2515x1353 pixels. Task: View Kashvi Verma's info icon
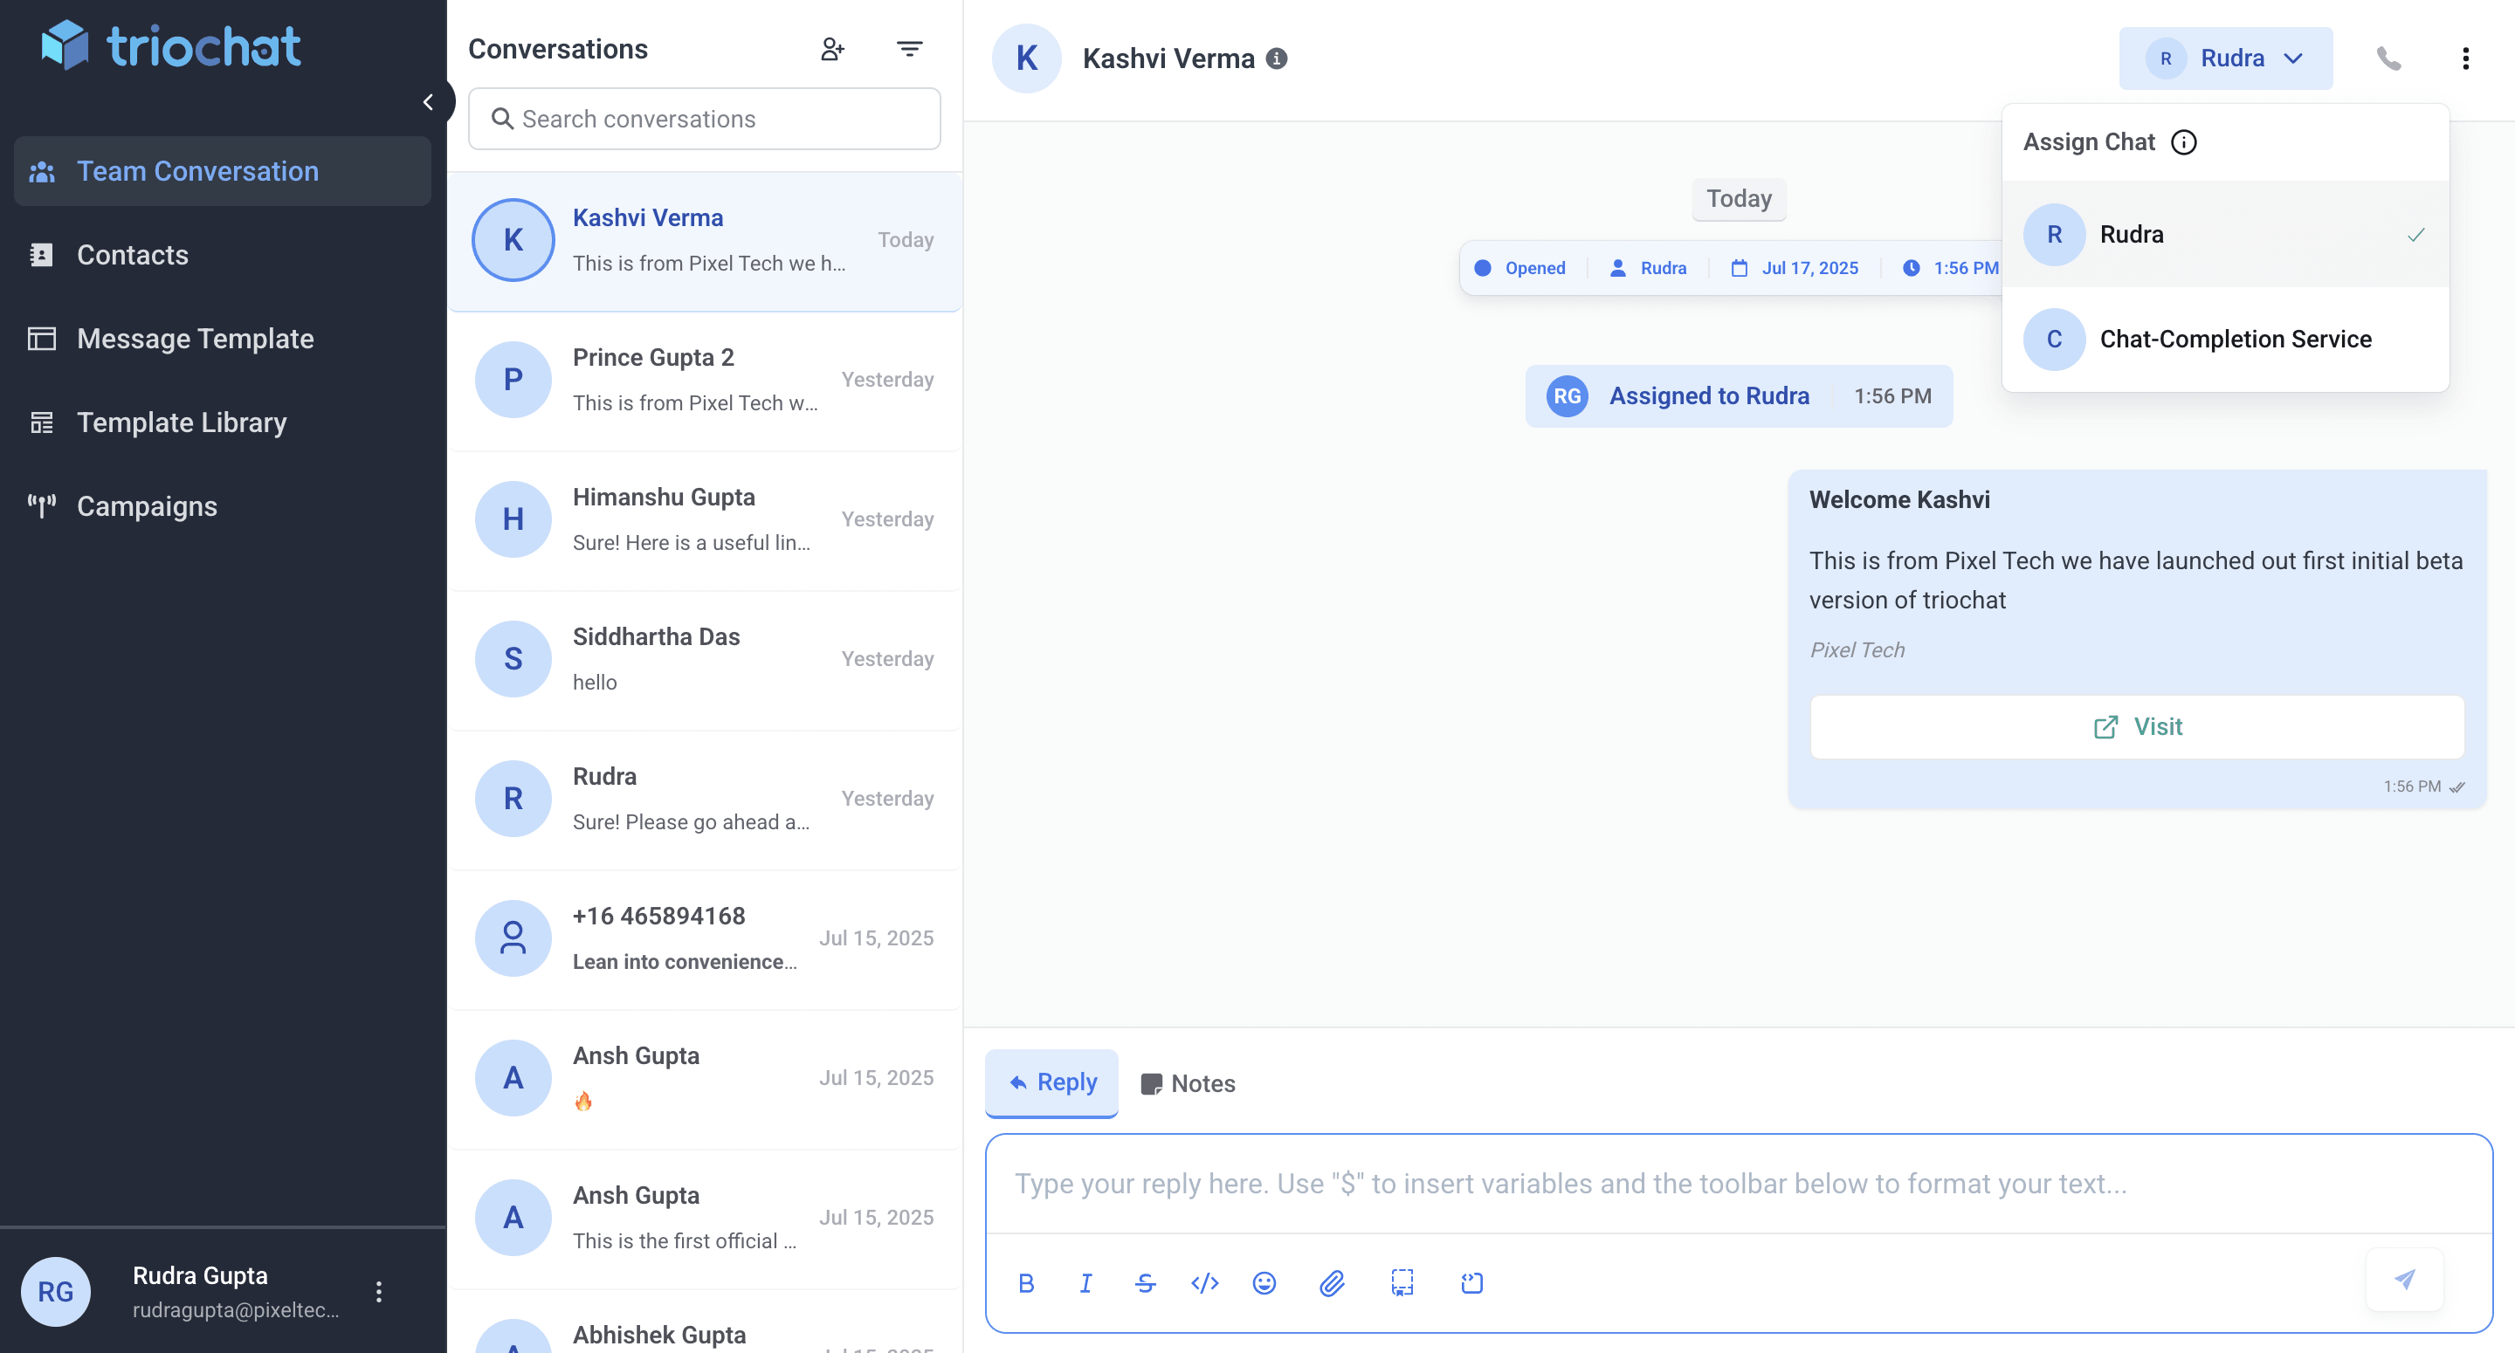(1278, 58)
